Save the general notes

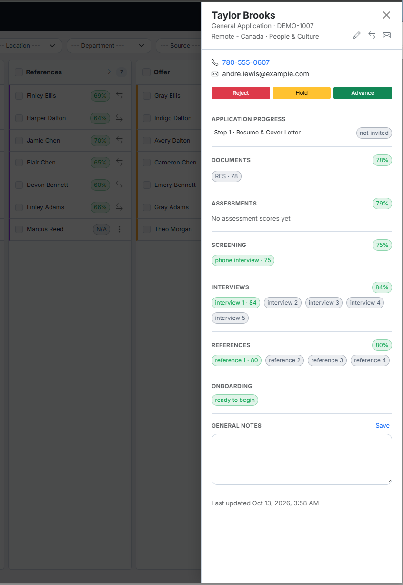(383, 426)
